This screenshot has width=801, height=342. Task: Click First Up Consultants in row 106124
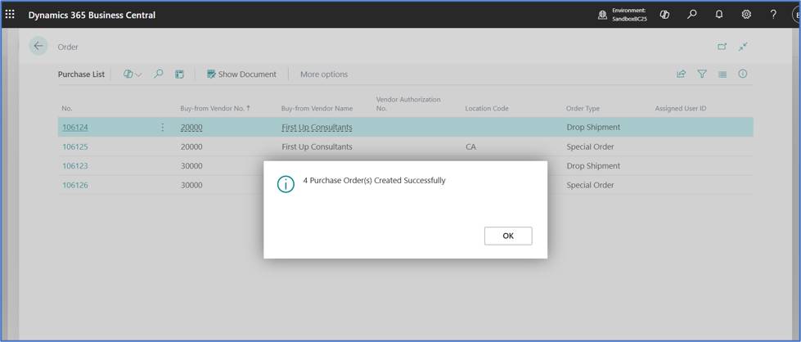317,128
